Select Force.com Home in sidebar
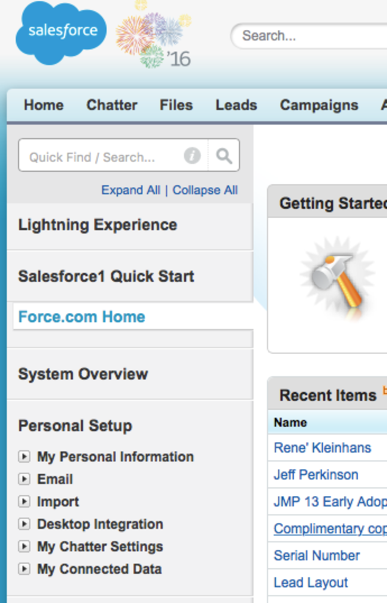 tap(82, 317)
